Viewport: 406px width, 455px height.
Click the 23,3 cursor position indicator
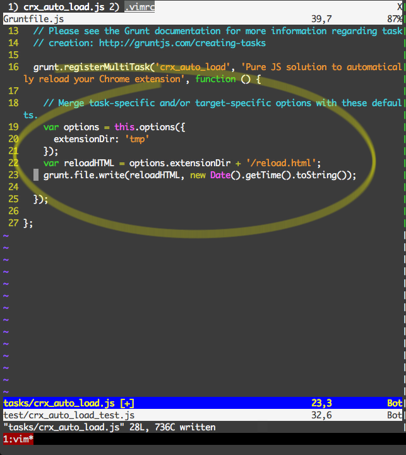coord(321,403)
